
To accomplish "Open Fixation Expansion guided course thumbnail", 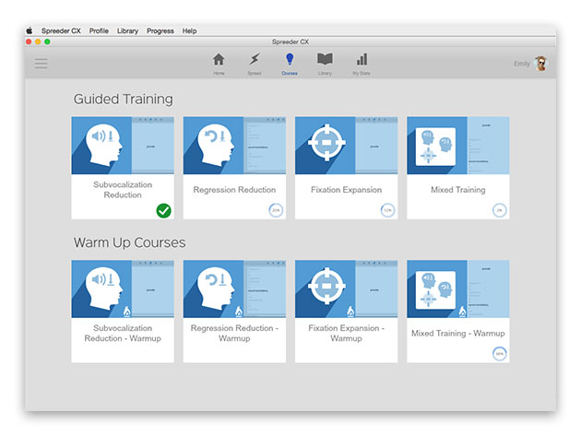I will 347,146.
